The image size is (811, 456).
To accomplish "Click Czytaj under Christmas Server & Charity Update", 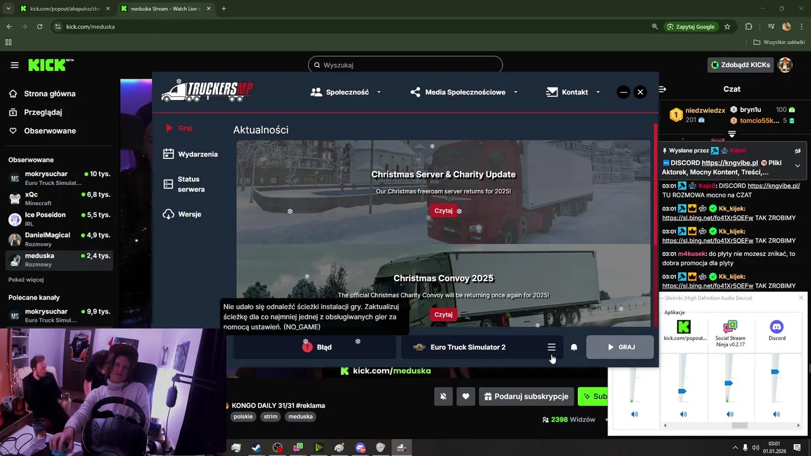I will pos(444,211).
